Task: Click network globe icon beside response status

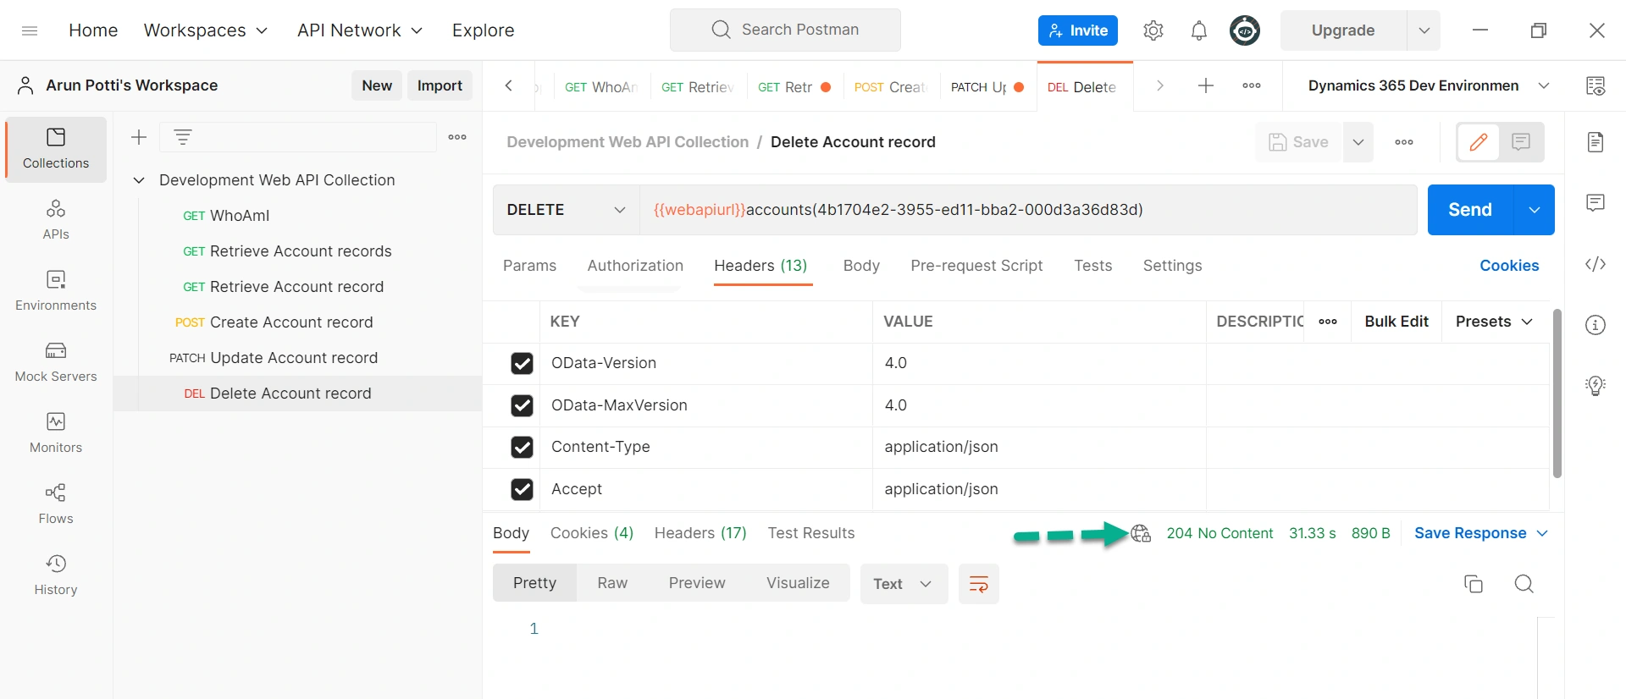Action: click(1141, 533)
